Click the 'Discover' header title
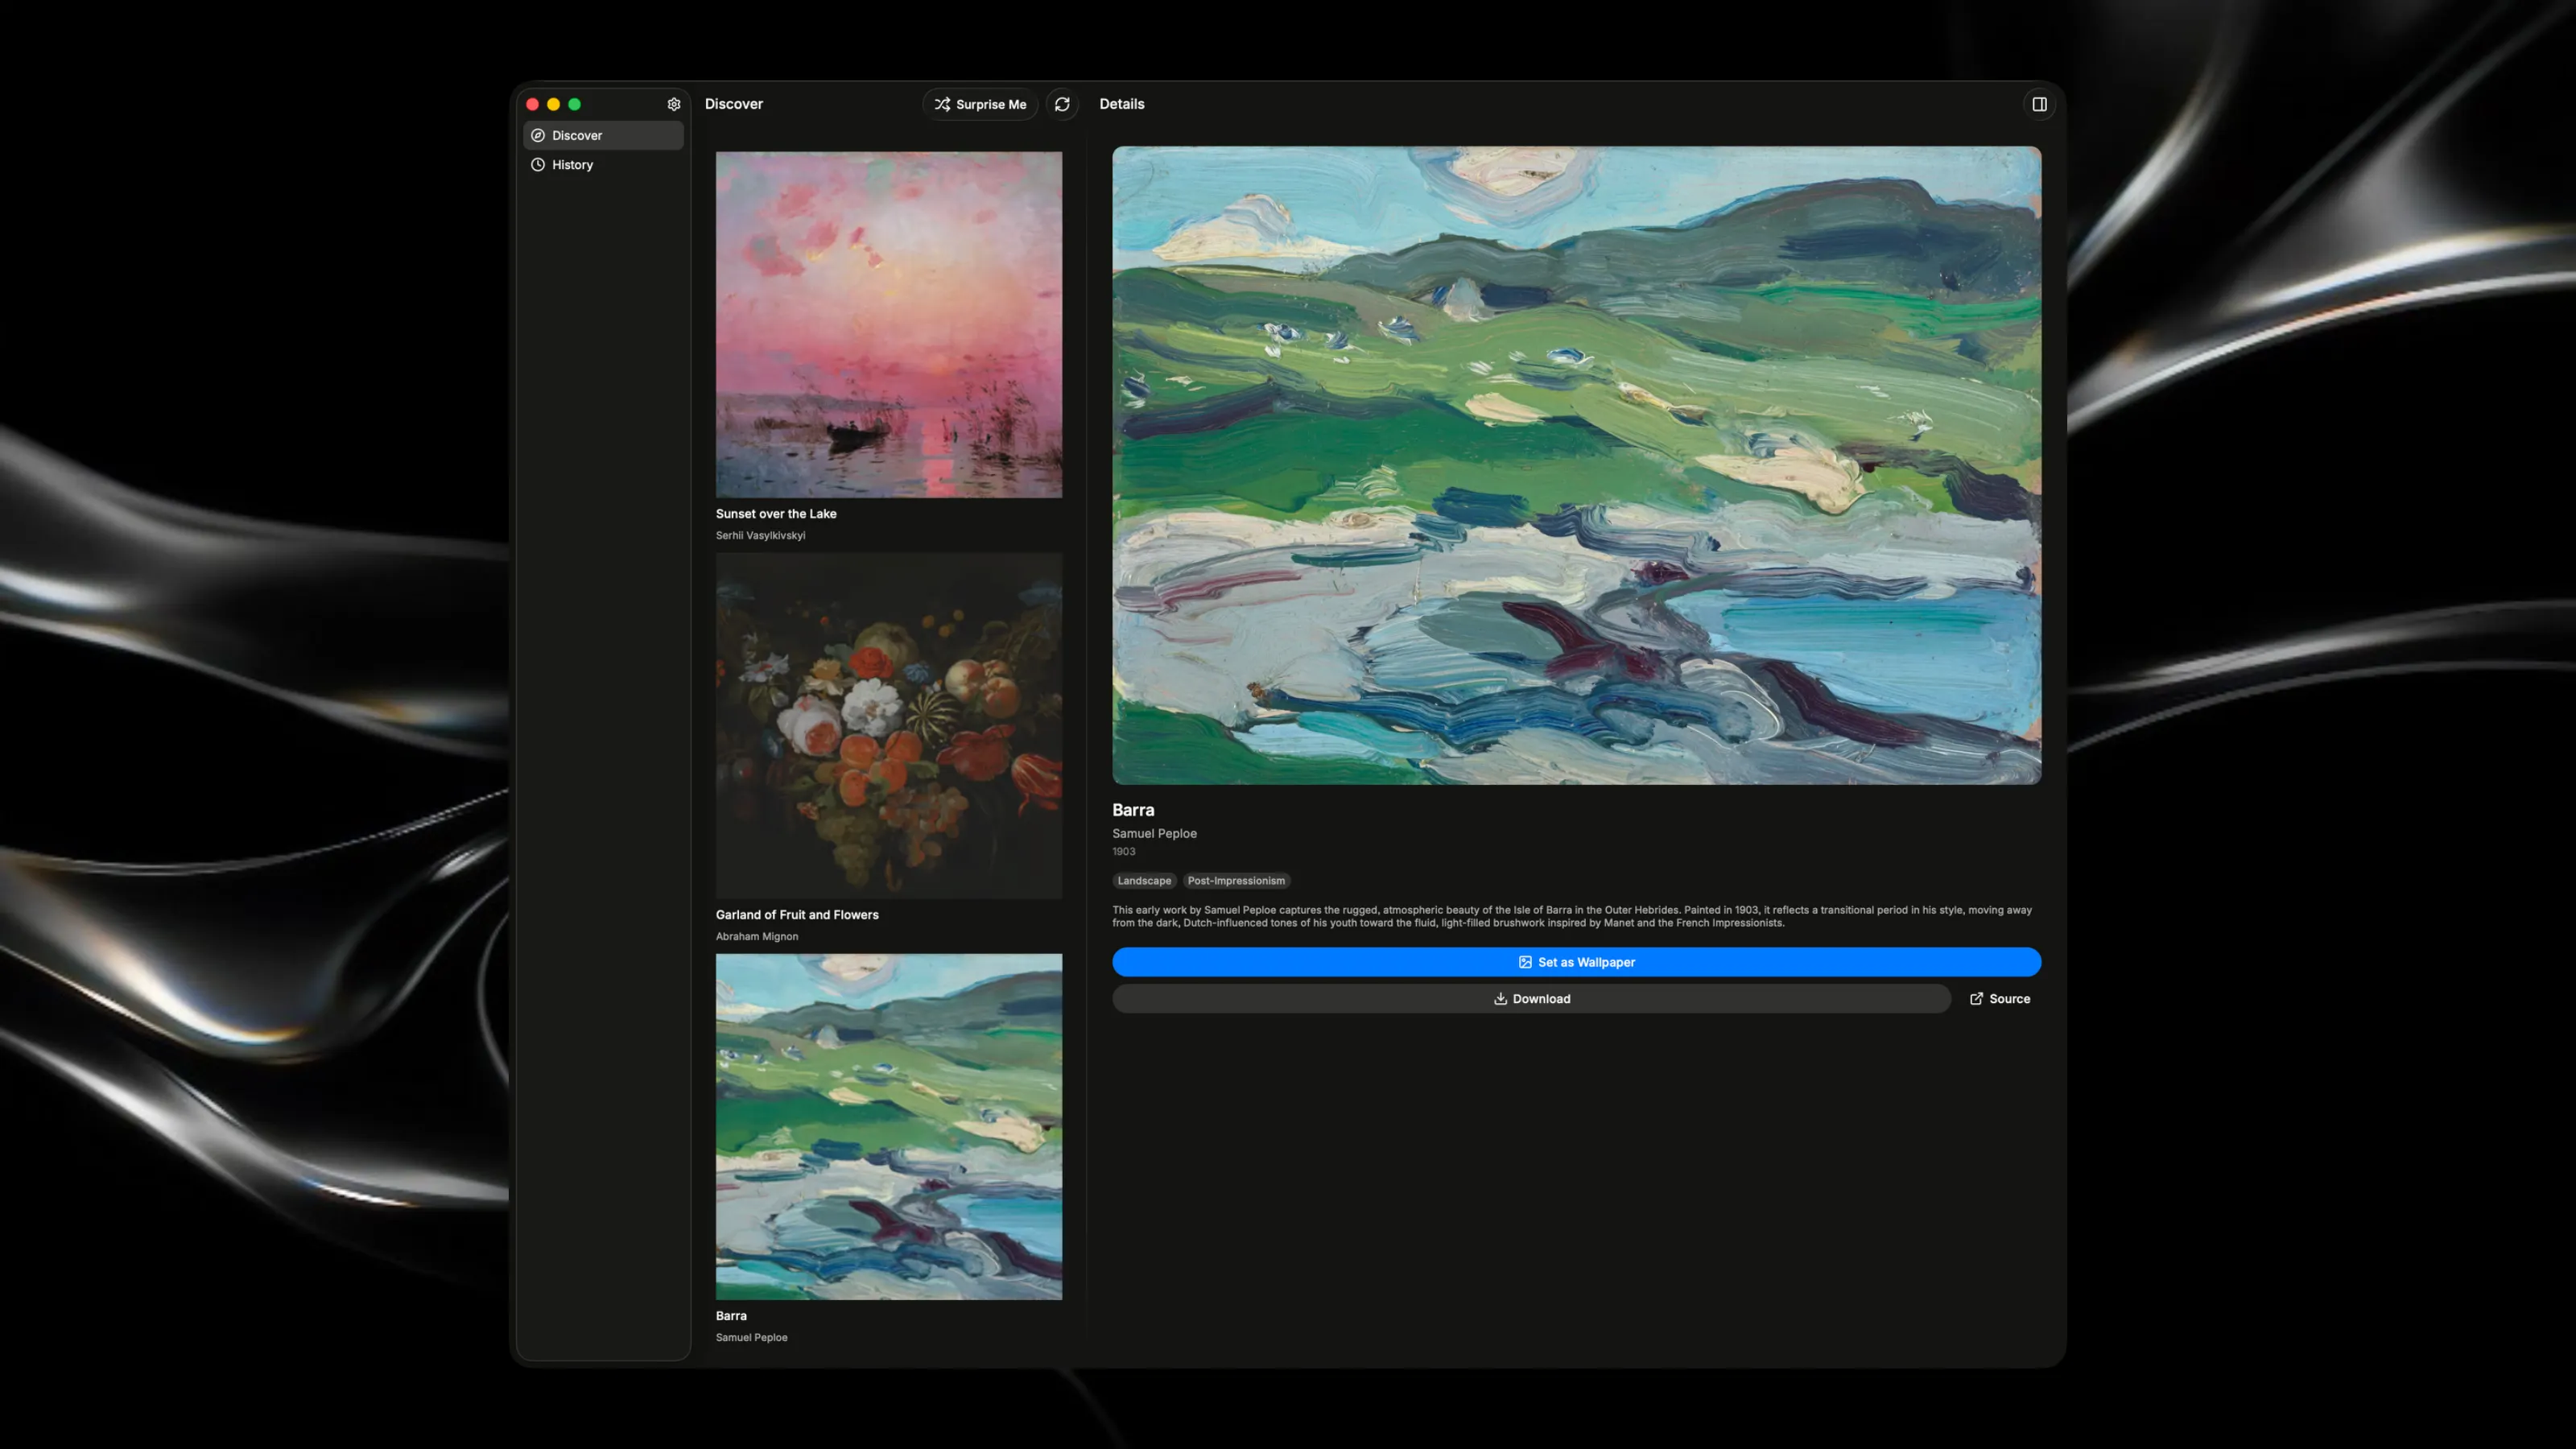This screenshot has width=2576, height=1449. click(x=733, y=104)
